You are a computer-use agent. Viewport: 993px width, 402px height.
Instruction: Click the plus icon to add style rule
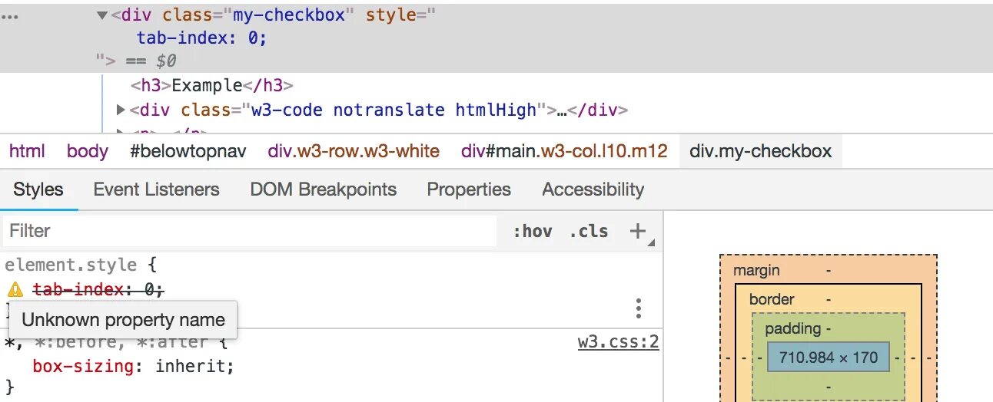(637, 231)
